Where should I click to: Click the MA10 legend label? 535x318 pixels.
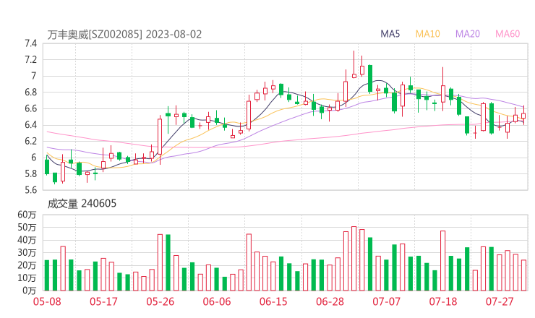tap(427, 34)
